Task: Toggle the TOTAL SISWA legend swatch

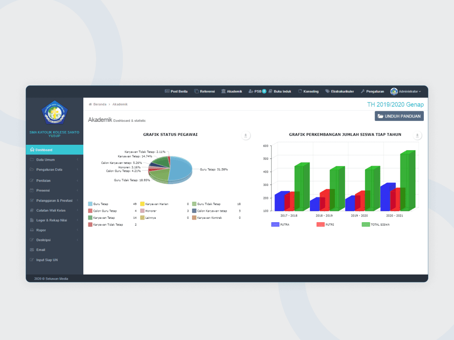Action: point(366,224)
